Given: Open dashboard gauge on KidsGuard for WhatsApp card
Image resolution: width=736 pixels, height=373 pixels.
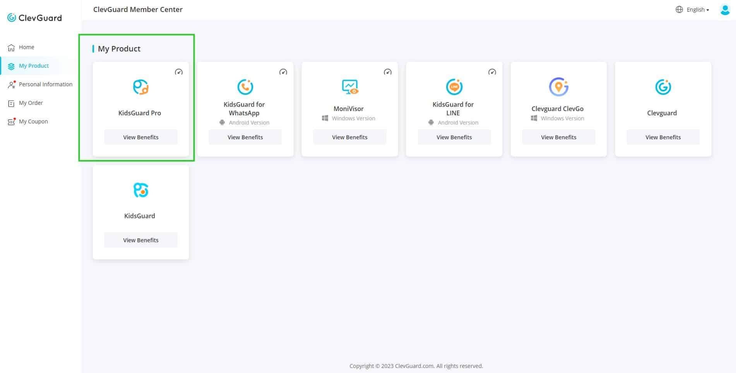Looking at the screenshot, I should click(283, 72).
